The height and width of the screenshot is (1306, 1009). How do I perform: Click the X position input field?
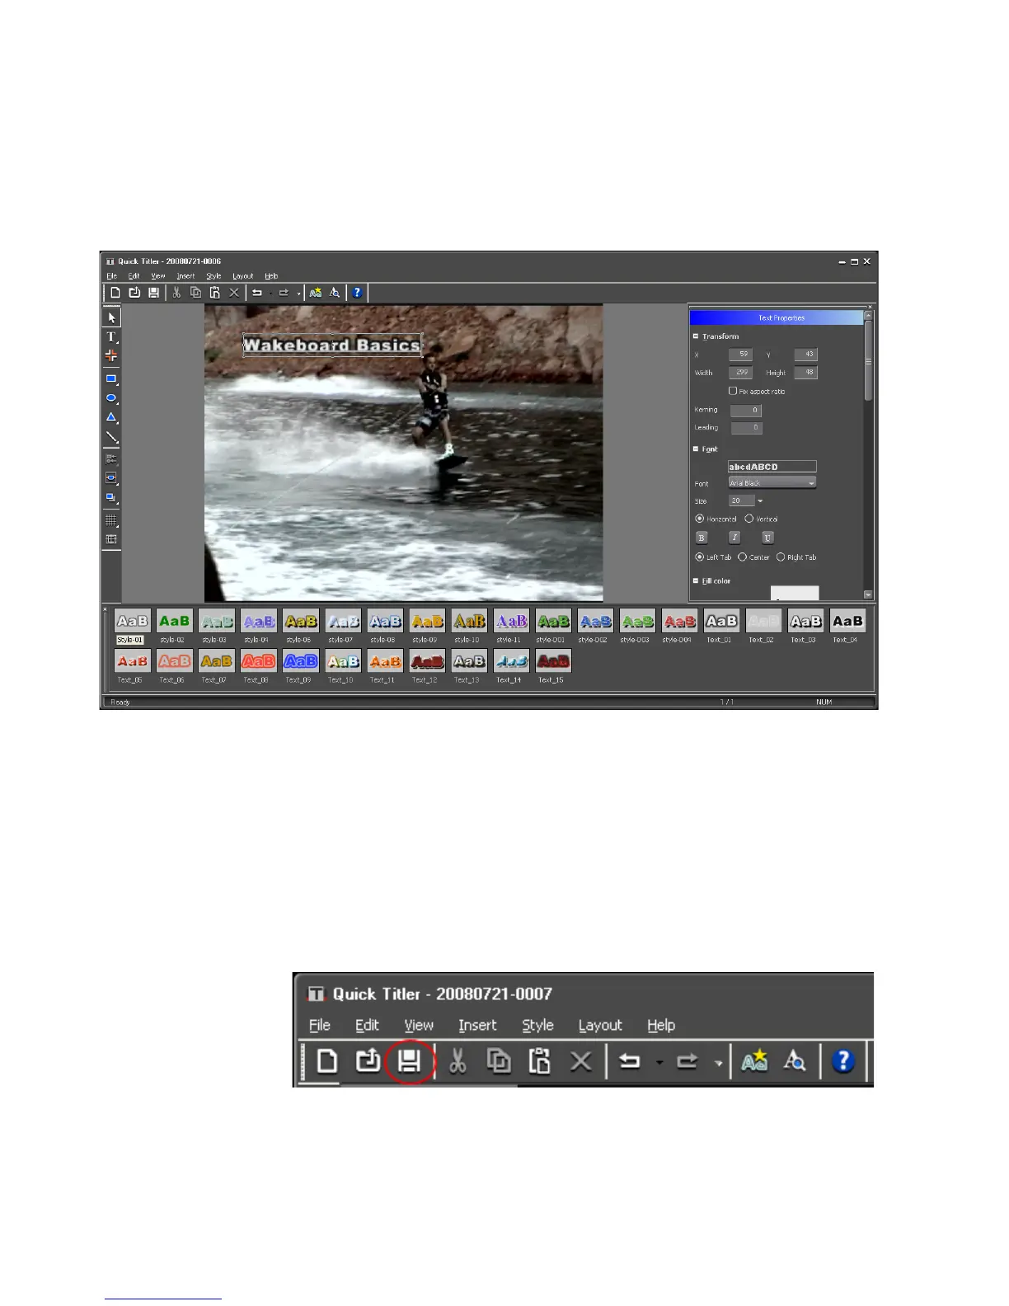point(740,355)
